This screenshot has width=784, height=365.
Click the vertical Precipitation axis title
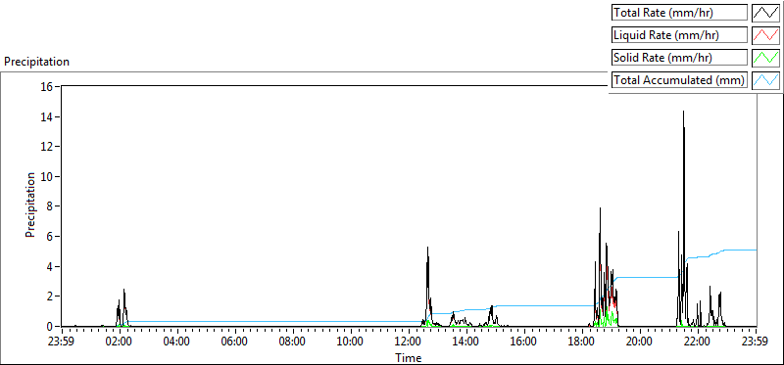pyautogui.click(x=30, y=205)
